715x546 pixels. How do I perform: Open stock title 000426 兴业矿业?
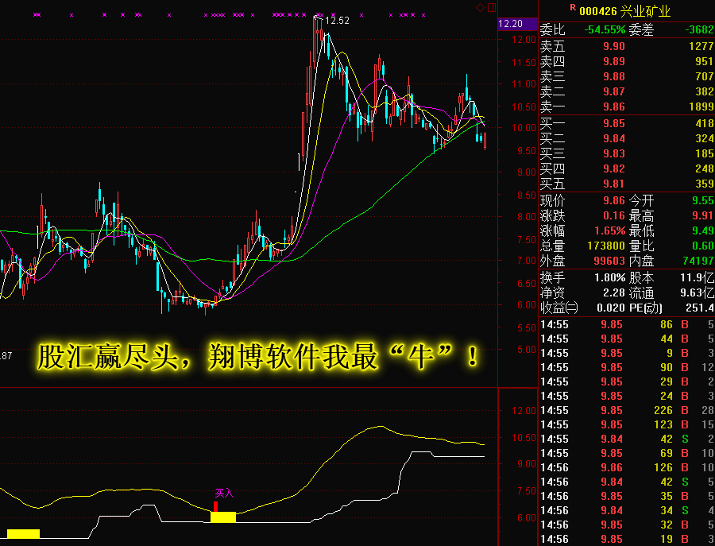click(x=625, y=11)
